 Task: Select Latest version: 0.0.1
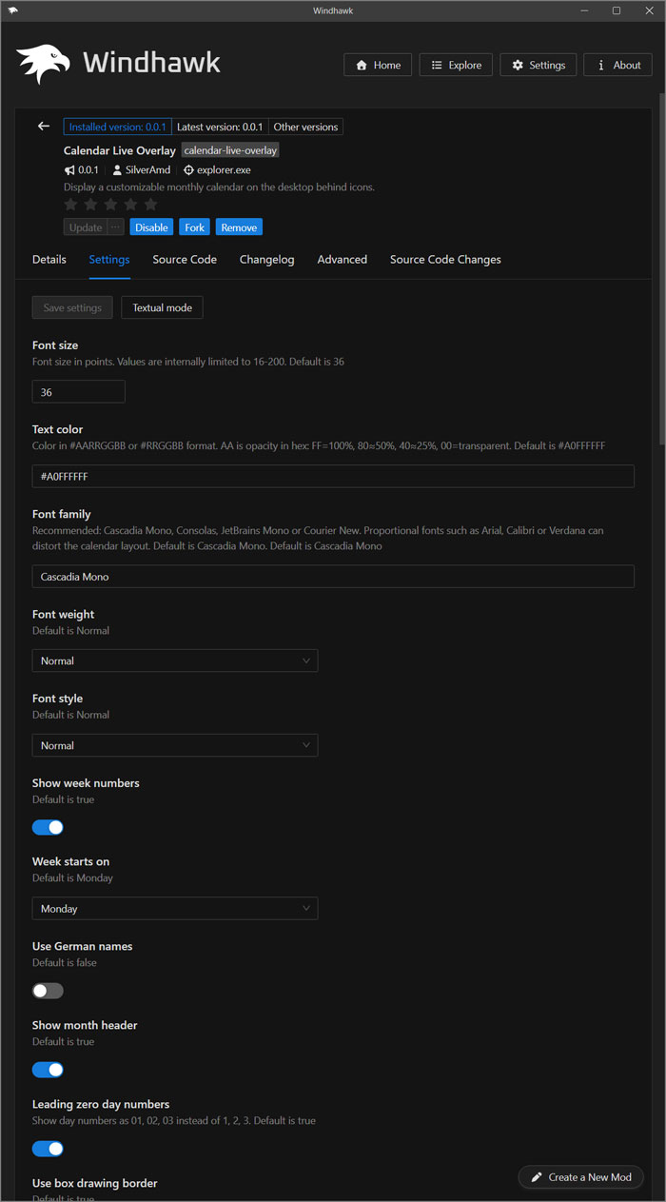(x=220, y=127)
